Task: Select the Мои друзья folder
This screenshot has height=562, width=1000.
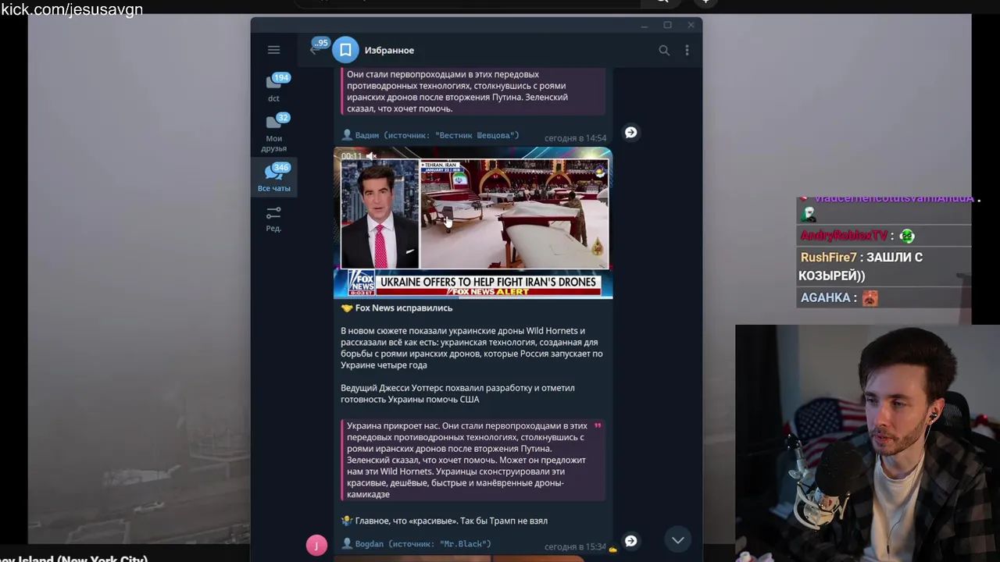Action: pyautogui.click(x=274, y=132)
